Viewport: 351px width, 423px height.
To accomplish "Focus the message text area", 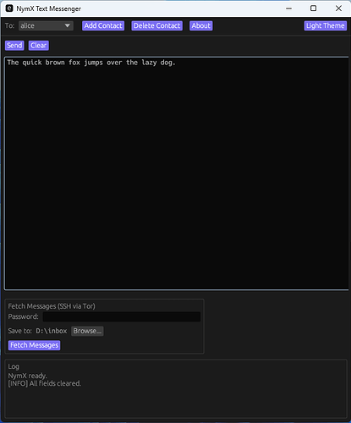I will tap(177, 173).
